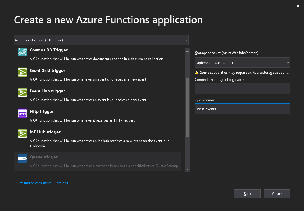Viewport: 304px width, 211px height.
Task: Click the Cosmos DB description about document collection
Action: (97, 59)
